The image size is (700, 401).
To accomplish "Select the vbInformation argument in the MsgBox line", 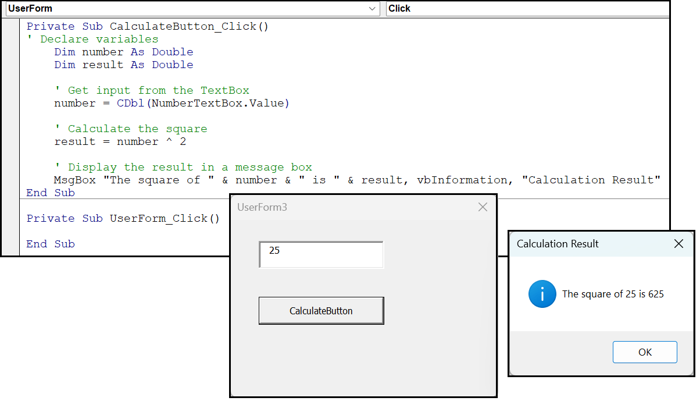I will pyautogui.click(x=461, y=179).
